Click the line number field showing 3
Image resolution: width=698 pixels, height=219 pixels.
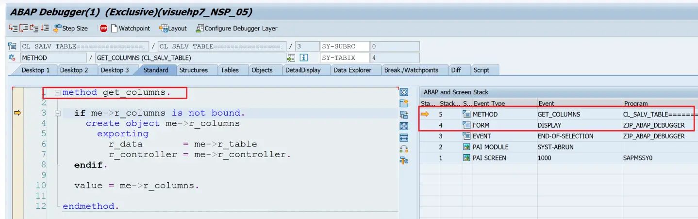[x=307, y=46]
